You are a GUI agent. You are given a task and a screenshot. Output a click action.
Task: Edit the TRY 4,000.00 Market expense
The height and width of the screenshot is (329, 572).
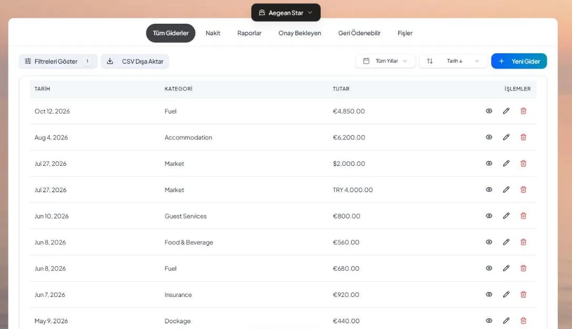coord(506,190)
